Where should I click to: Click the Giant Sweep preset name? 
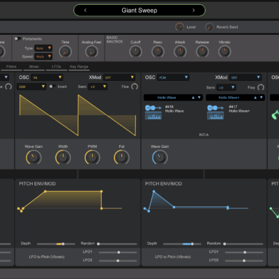(139, 10)
